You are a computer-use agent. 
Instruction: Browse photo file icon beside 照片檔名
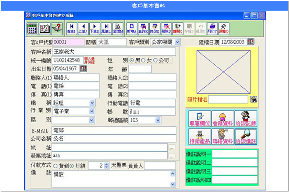coord(253,99)
